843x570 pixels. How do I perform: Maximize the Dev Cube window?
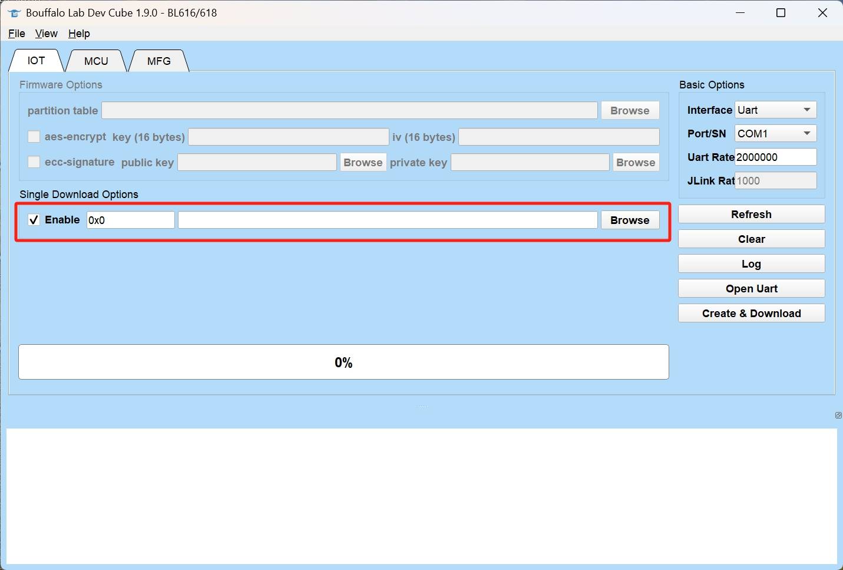tap(781, 13)
